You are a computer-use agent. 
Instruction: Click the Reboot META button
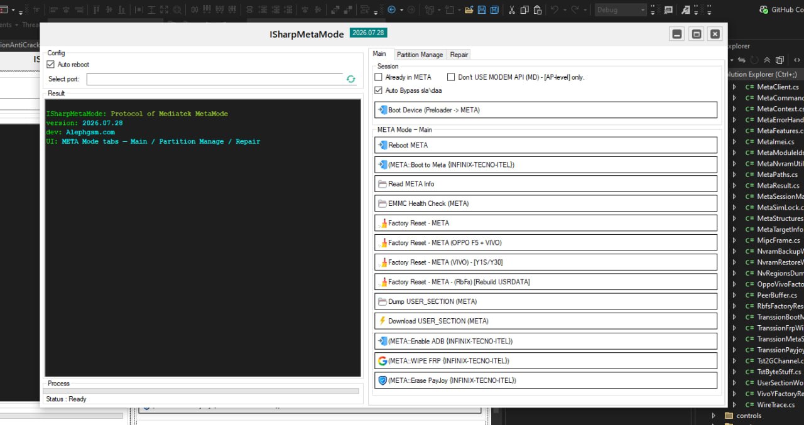(545, 145)
